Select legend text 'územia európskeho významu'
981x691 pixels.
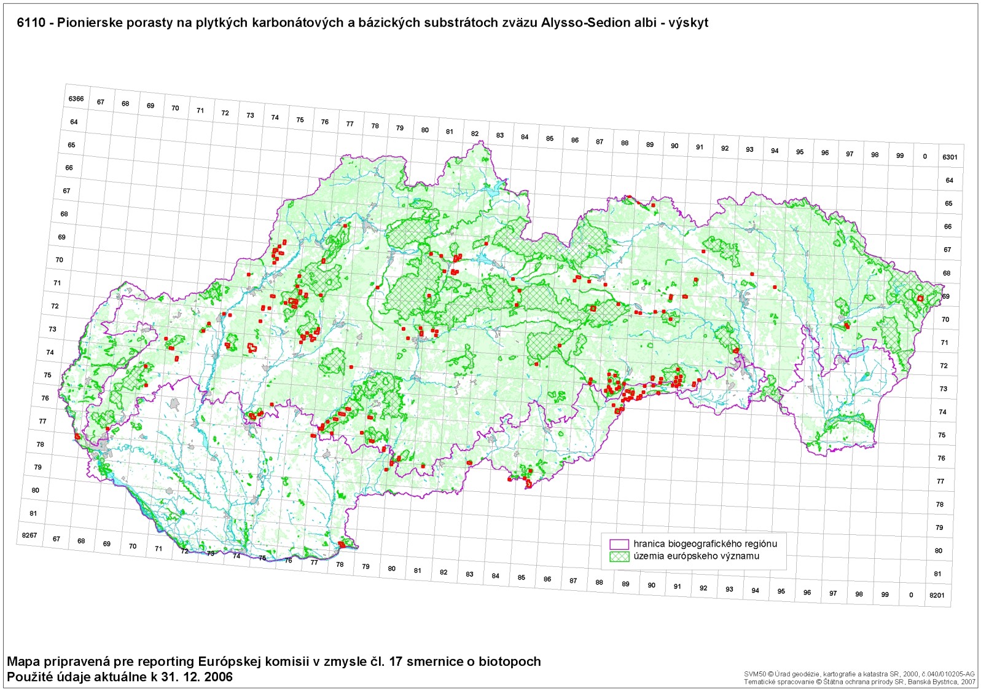tap(697, 556)
